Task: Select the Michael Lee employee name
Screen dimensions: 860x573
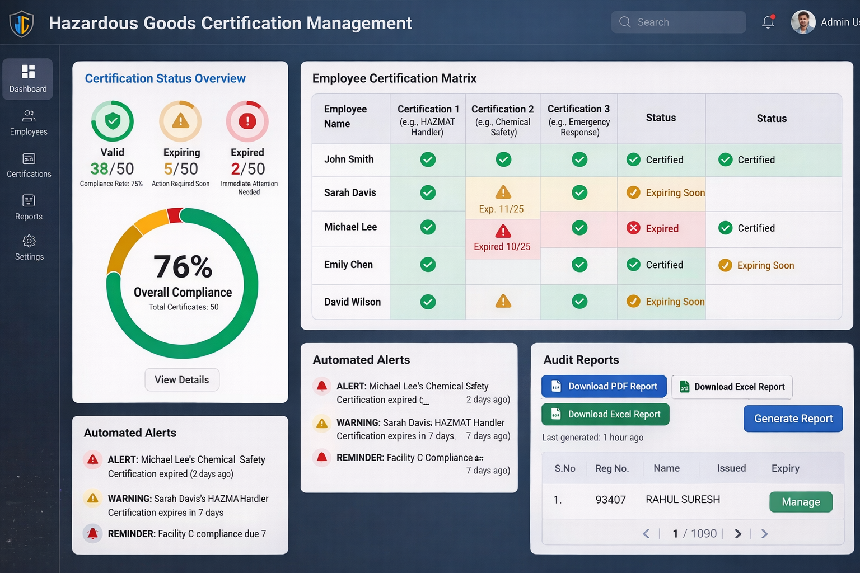Action: (x=350, y=227)
